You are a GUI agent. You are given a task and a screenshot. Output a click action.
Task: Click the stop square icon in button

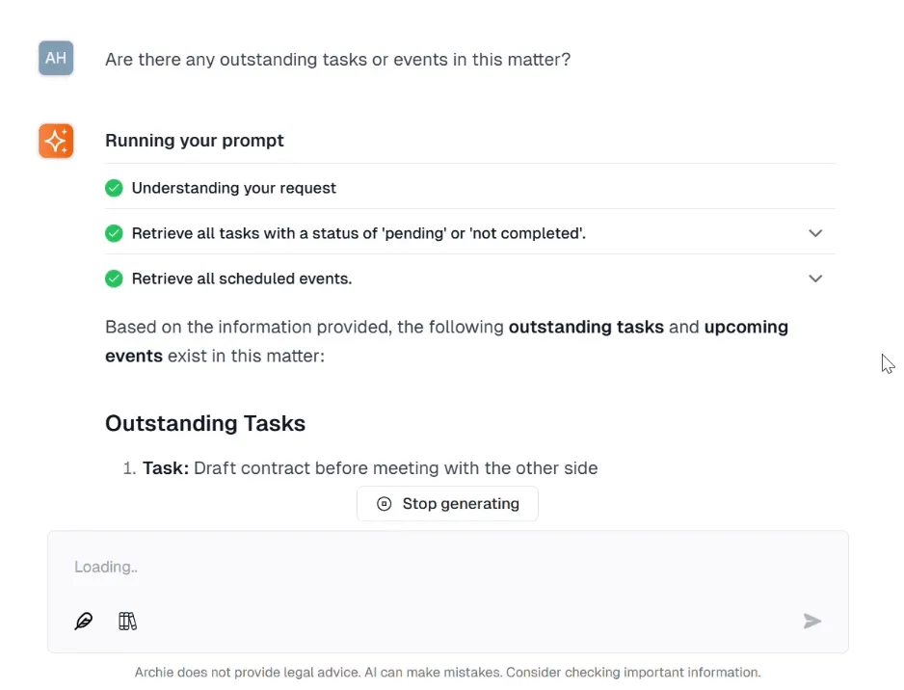point(385,504)
